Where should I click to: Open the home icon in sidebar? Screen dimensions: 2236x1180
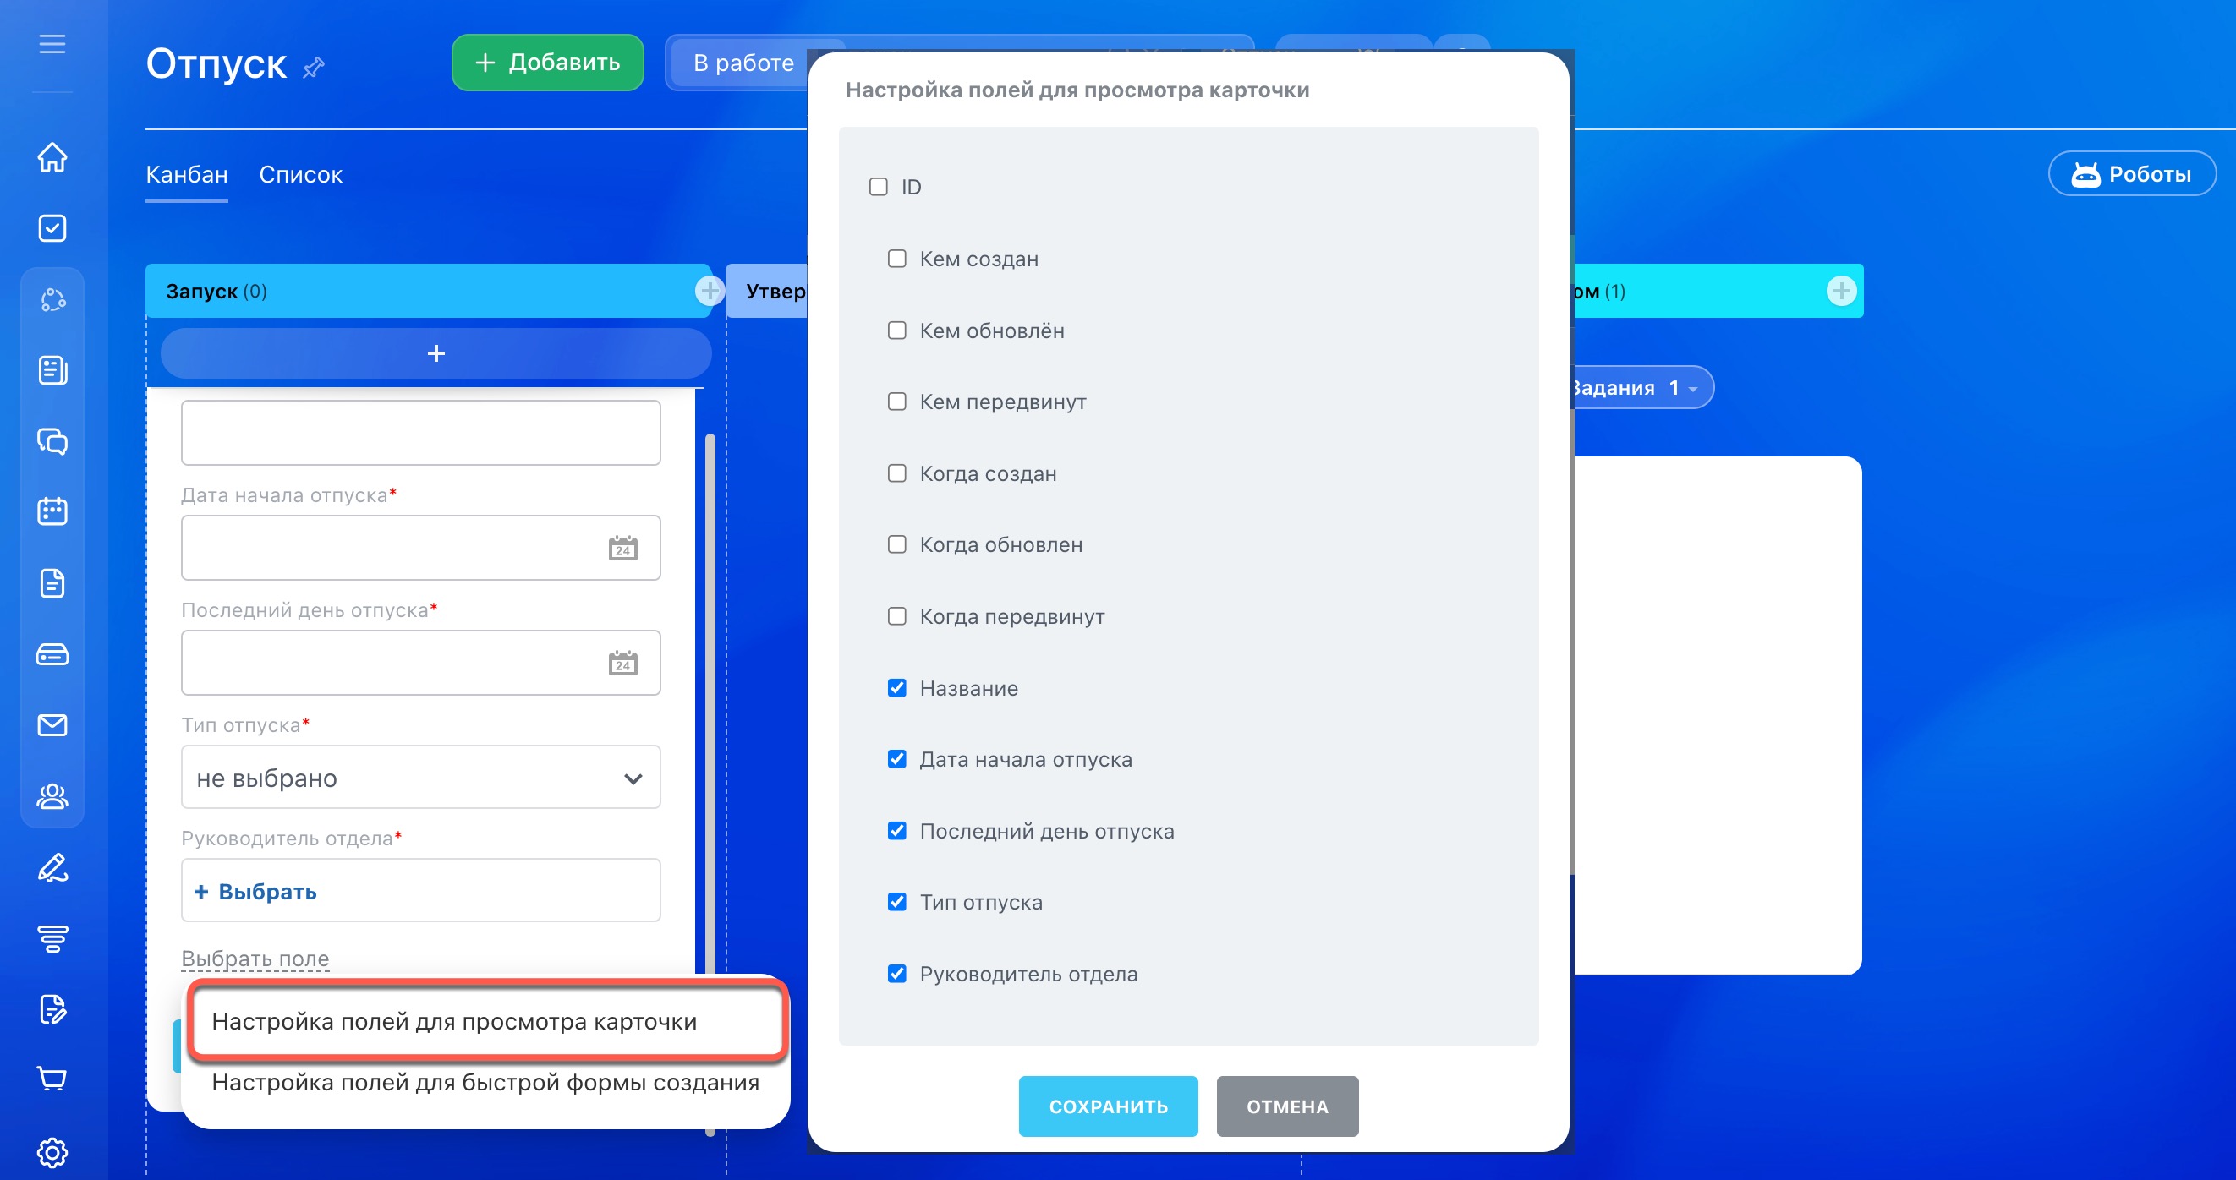point(52,157)
